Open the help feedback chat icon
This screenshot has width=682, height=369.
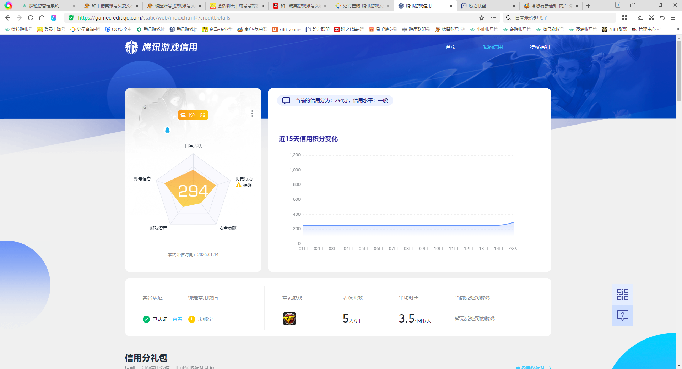(622, 315)
